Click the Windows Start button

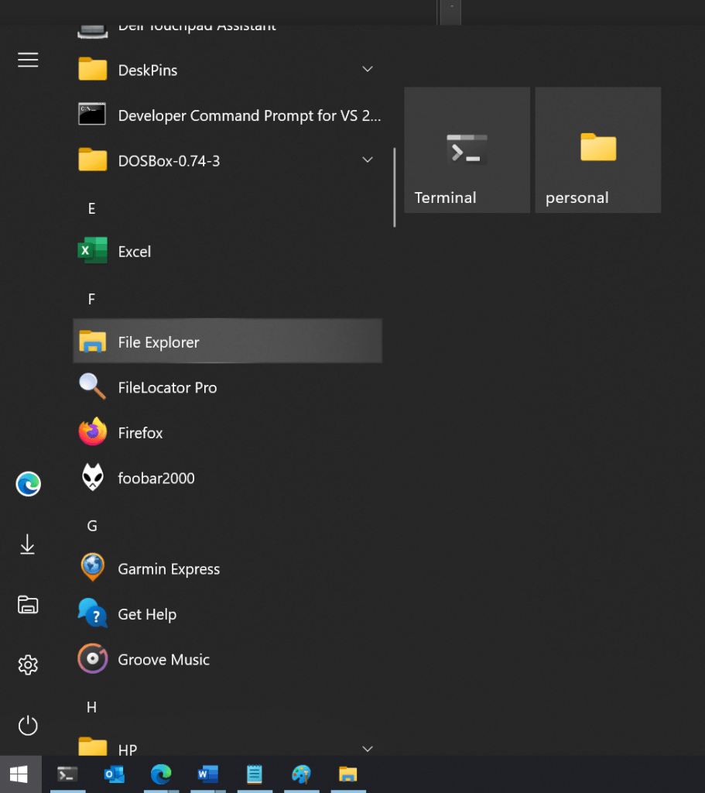[x=19, y=774]
